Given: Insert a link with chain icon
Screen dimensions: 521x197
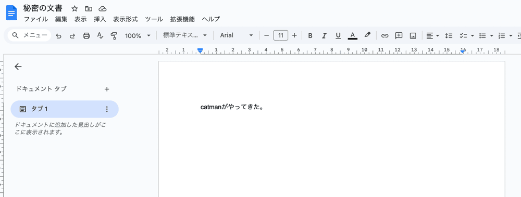Looking at the screenshot, I should pos(384,35).
